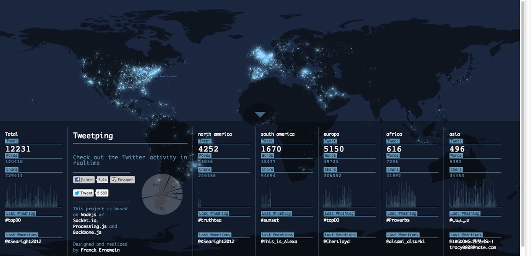
Task: Click the asia column heading
Action: 455,134
